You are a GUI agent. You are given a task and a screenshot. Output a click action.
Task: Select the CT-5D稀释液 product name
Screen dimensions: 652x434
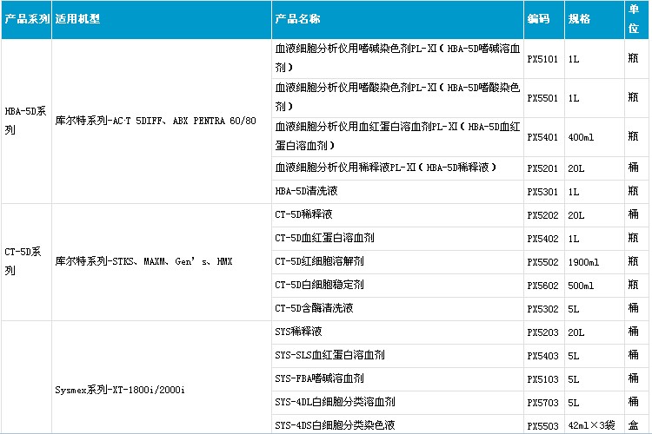click(x=303, y=214)
